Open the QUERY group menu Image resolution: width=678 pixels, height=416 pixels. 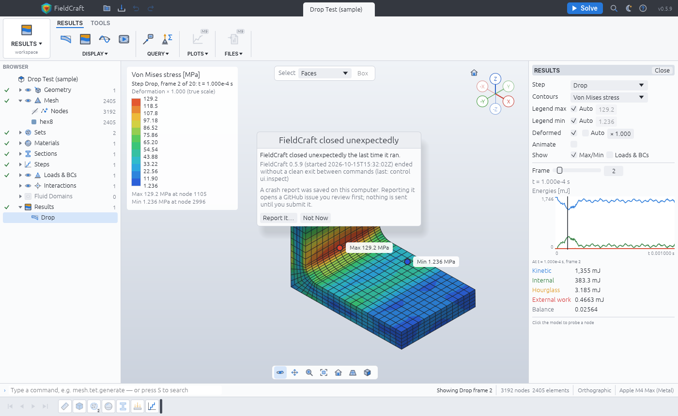tap(158, 54)
